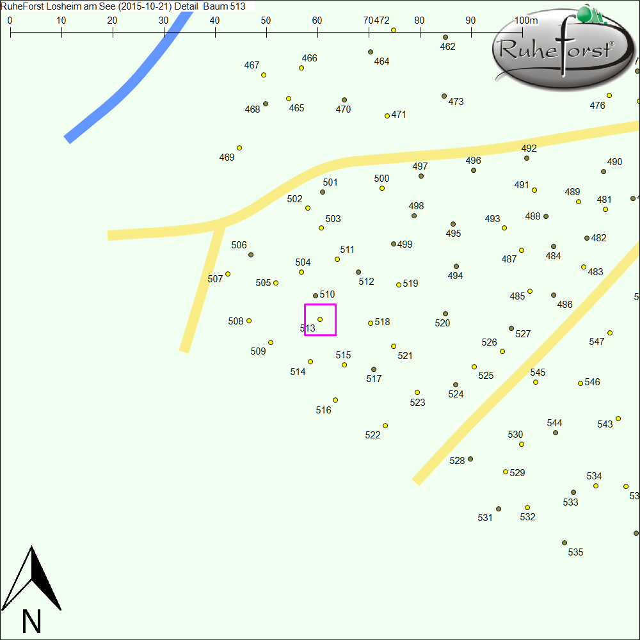Click the tree dot labeled 518

tap(371, 323)
